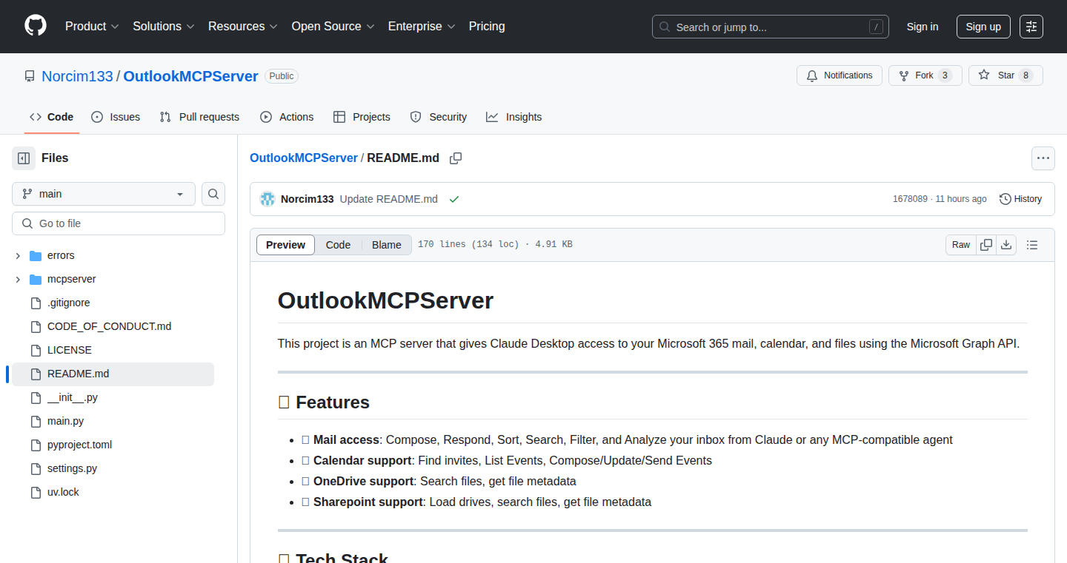Copy raw file content icon
The width and height of the screenshot is (1067, 563).
point(986,245)
